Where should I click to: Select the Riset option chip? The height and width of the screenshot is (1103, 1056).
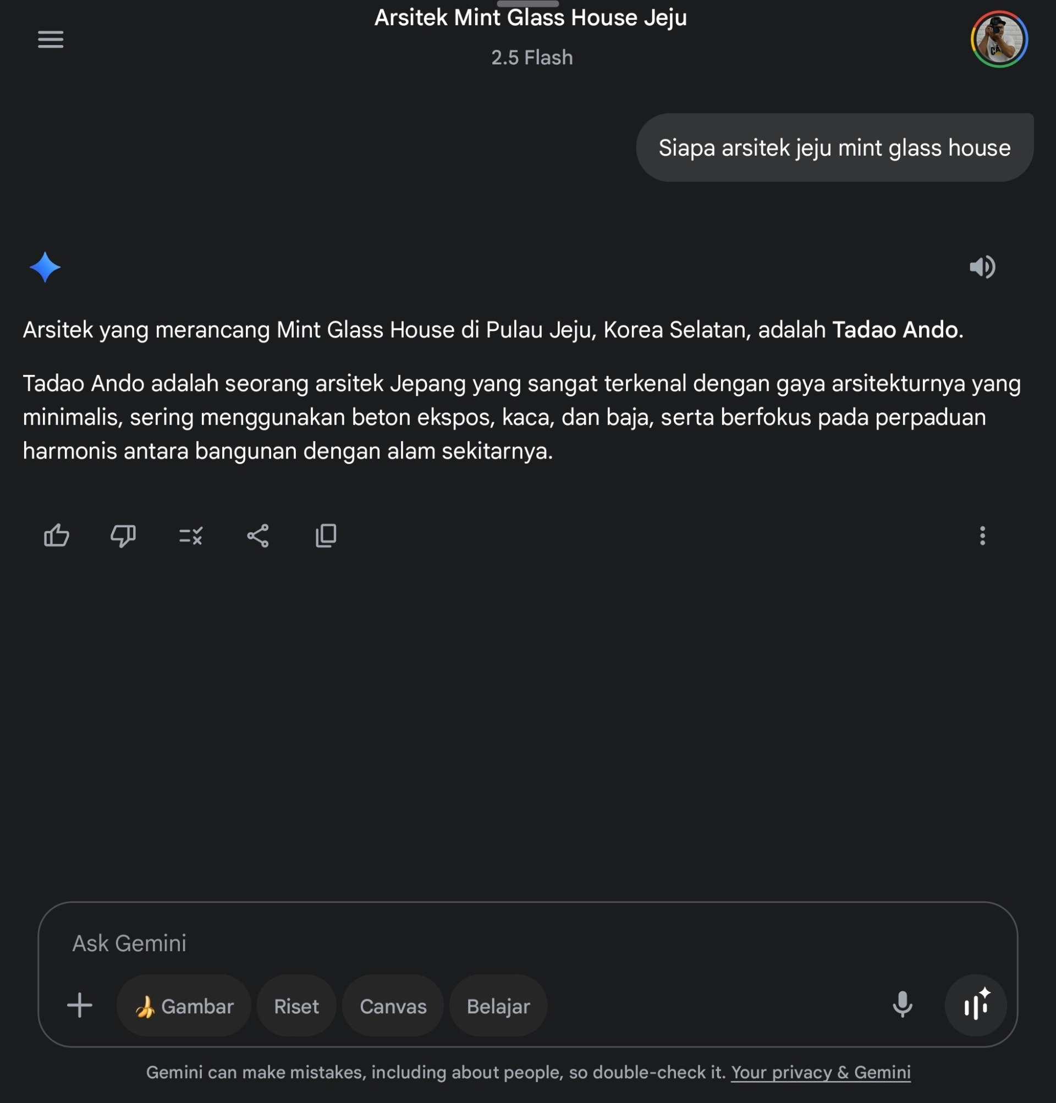[296, 1006]
